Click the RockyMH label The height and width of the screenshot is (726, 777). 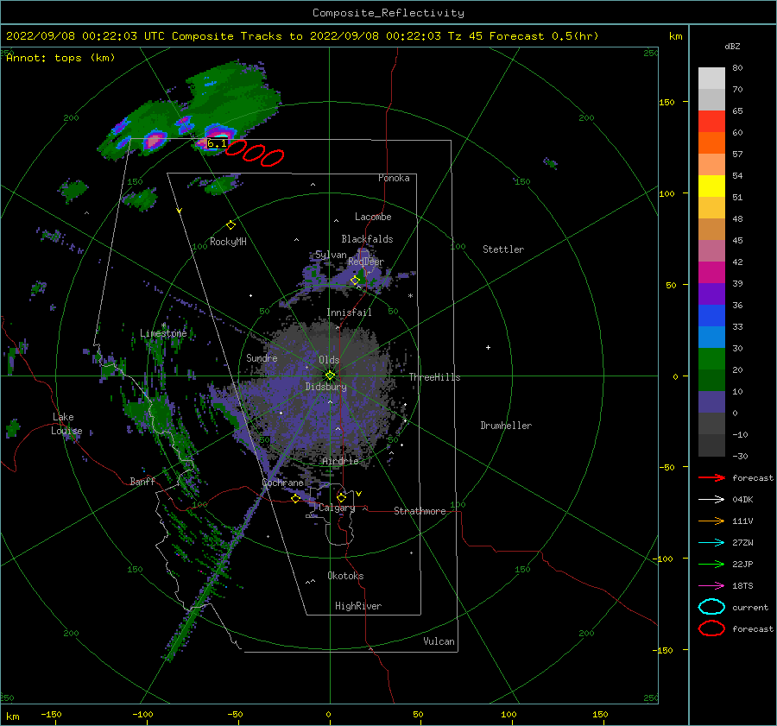click(x=228, y=242)
